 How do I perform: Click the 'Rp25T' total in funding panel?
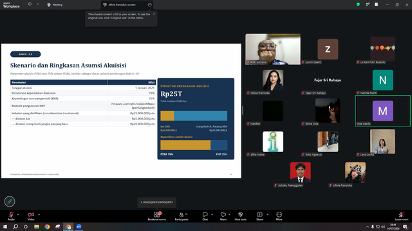(x=171, y=94)
